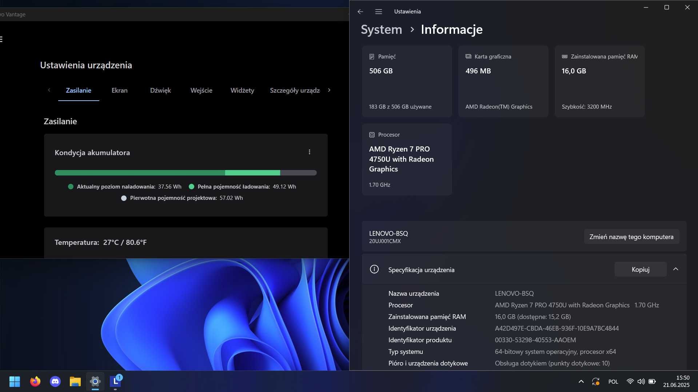Select the Zasilanie tab in Lenovo Vantage

79,90
